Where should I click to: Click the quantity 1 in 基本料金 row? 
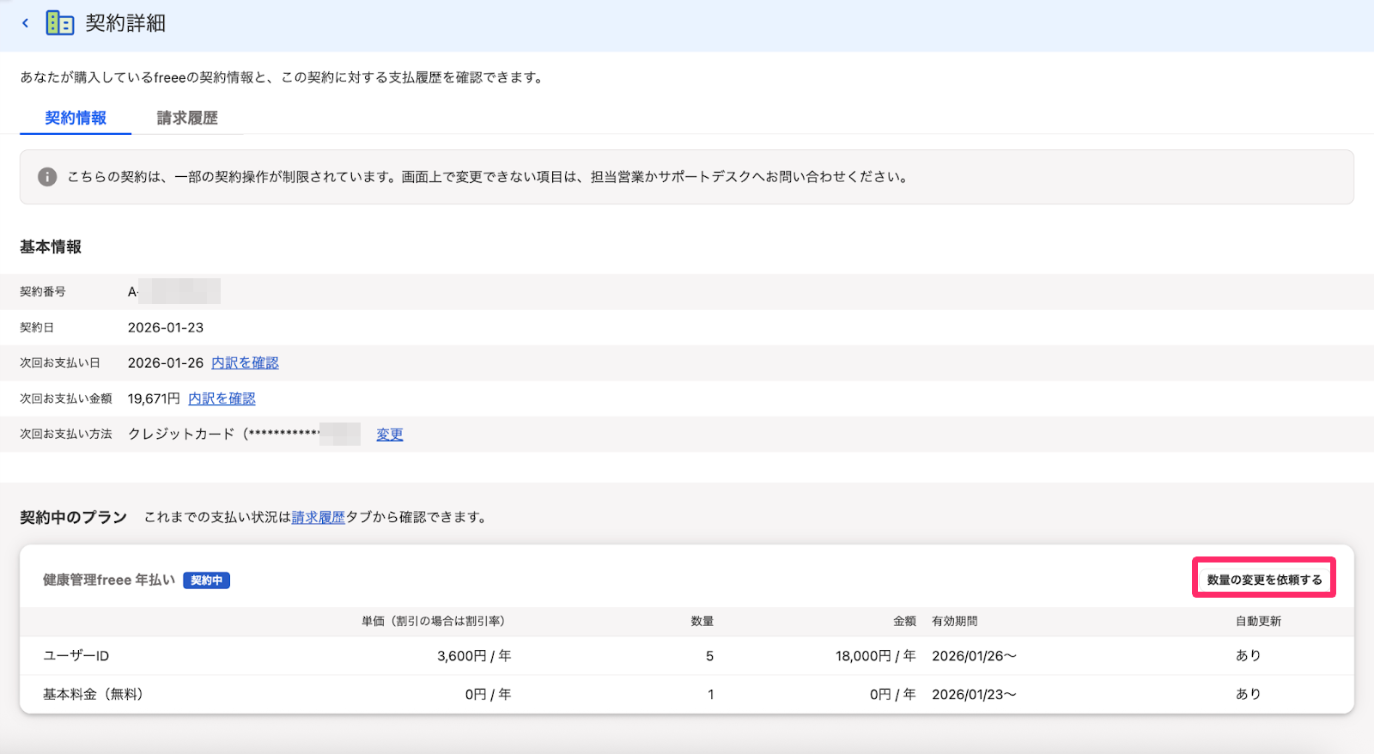click(x=711, y=694)
